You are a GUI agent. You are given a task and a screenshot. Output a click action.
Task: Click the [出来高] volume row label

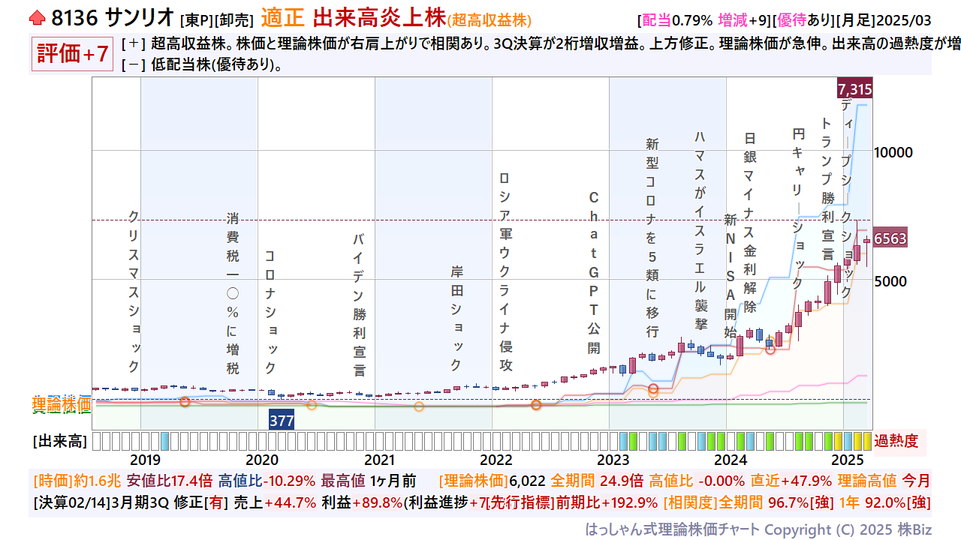point(59,441)
